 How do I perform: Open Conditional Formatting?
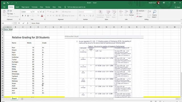click(x=100, y=14)
